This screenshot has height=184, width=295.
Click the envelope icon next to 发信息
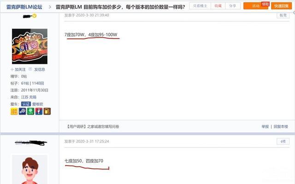tap(30, 69)
